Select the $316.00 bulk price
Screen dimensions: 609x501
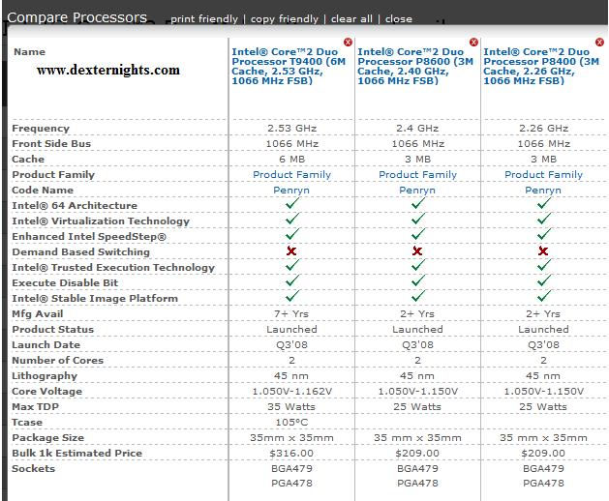[291, 454]
